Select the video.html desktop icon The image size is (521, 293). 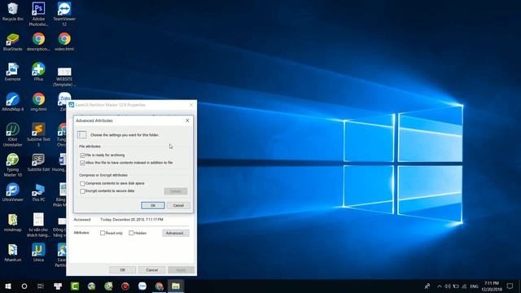(64, 42)
